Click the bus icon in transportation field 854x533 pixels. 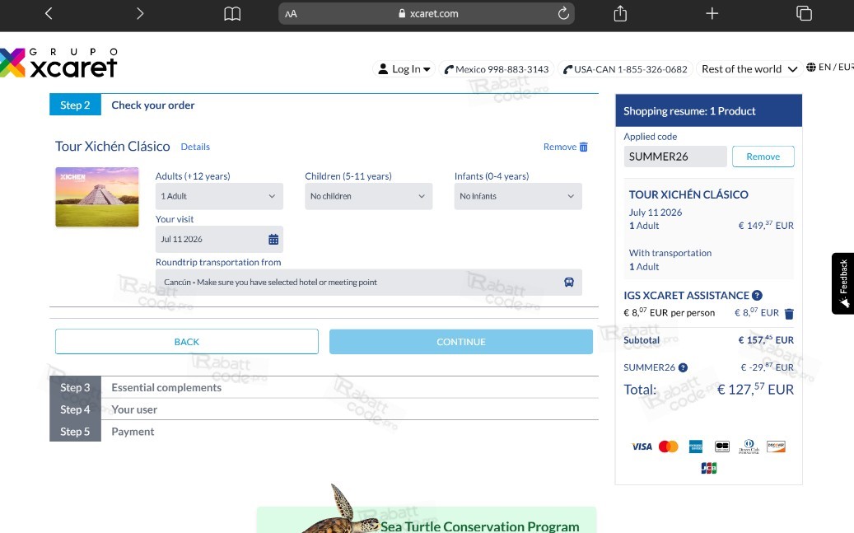click(568, 283)
